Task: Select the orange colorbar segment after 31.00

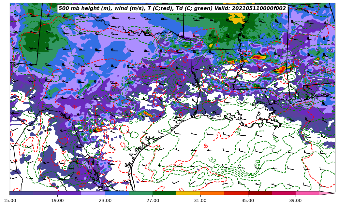Action: pos(212,193)
